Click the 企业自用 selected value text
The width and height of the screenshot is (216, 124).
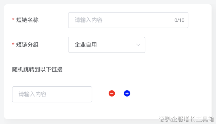(x=85, y=45)
